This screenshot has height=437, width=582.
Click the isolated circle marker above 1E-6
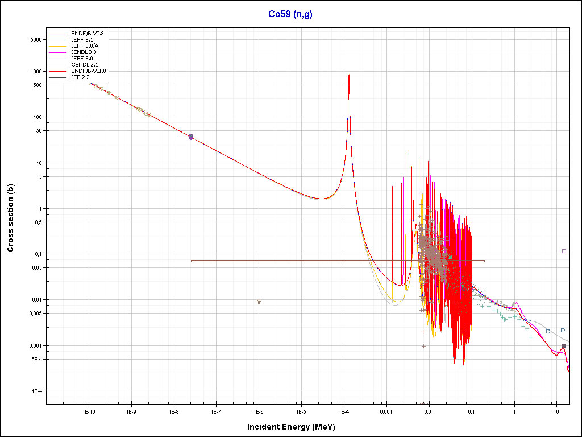pyautogui.click(x=259, y=302)
